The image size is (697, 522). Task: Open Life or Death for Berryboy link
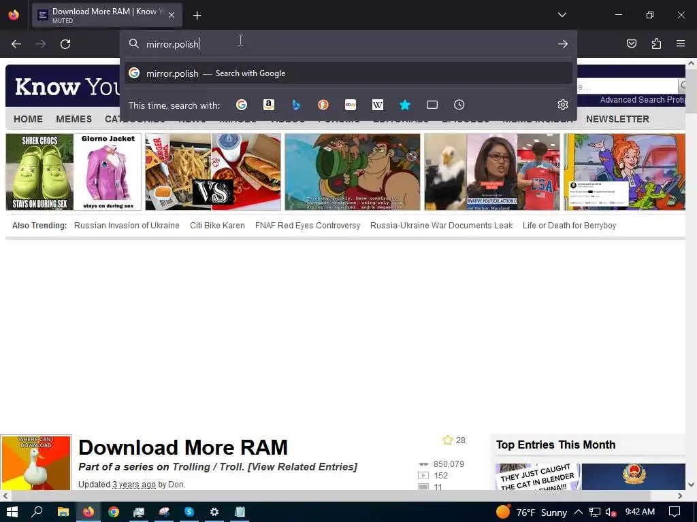tap(570, 226)
